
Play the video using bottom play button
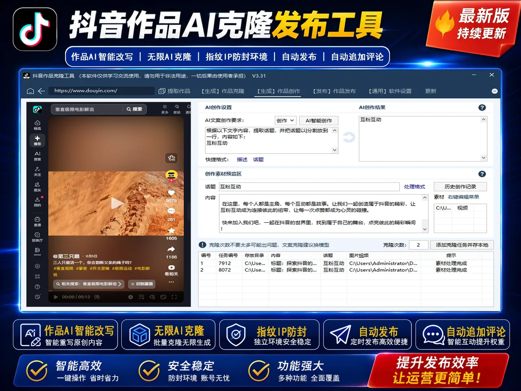coord(56,297)
